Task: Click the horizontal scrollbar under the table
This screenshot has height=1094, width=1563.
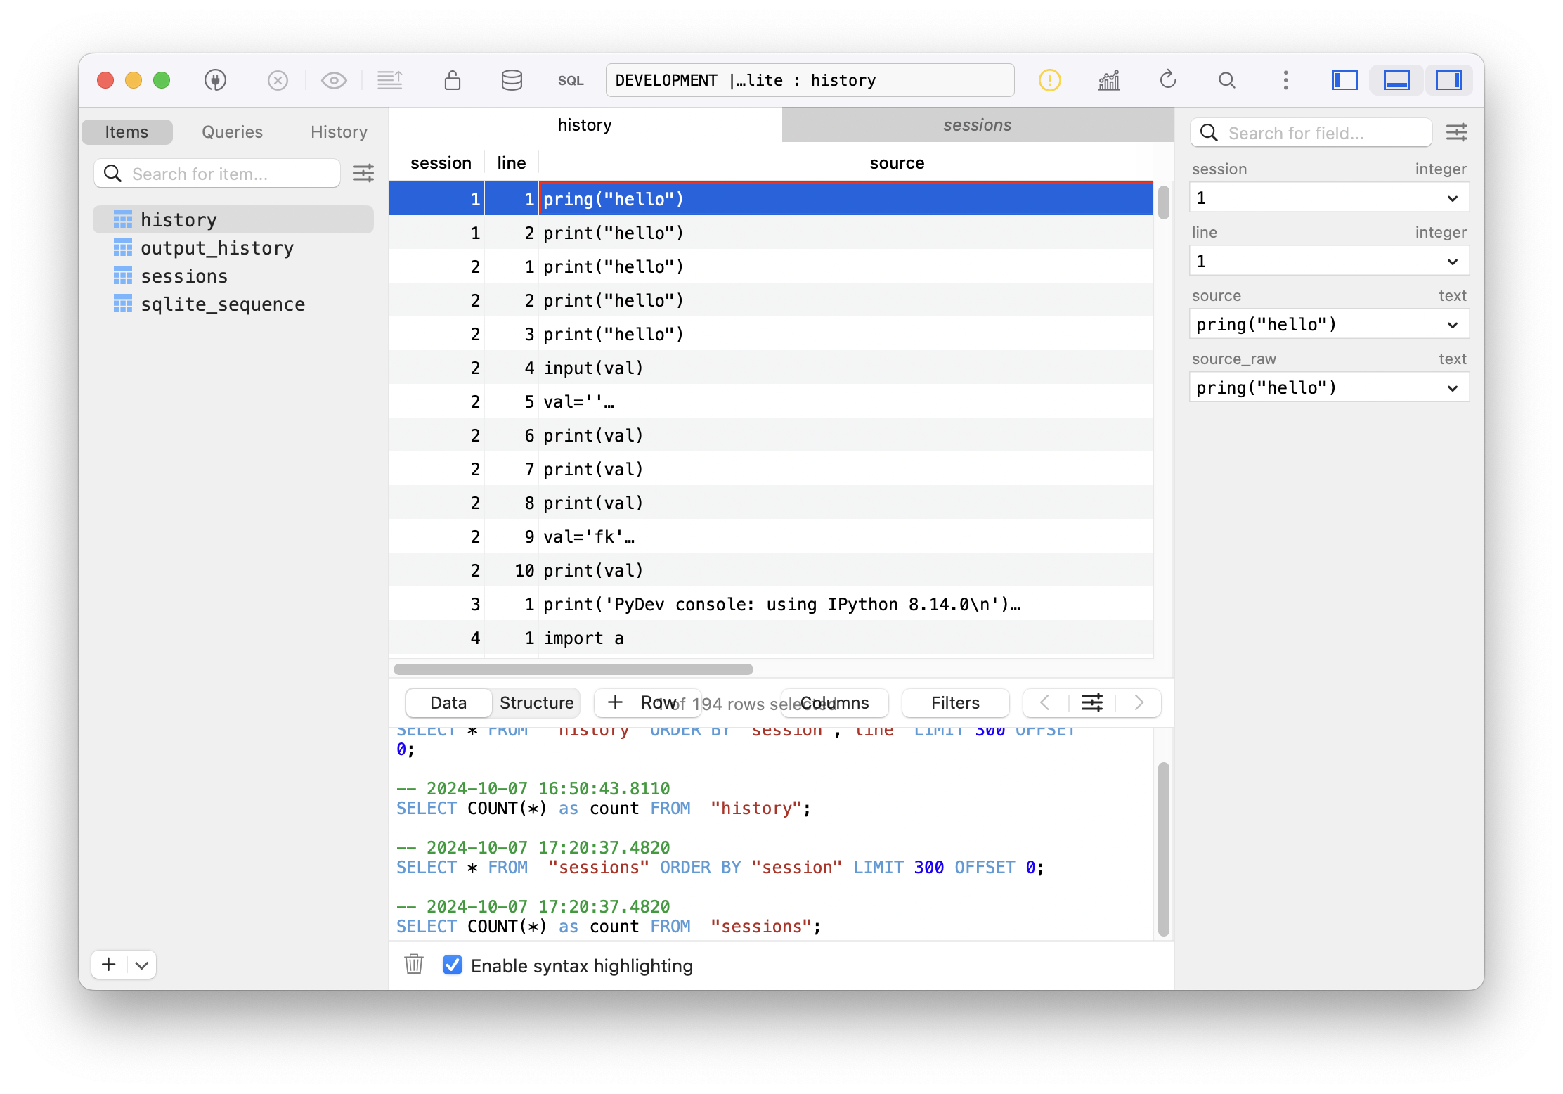Action: [573, 669]
